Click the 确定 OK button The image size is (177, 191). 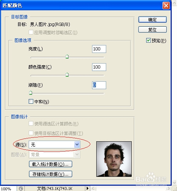[x=153, y=20]
